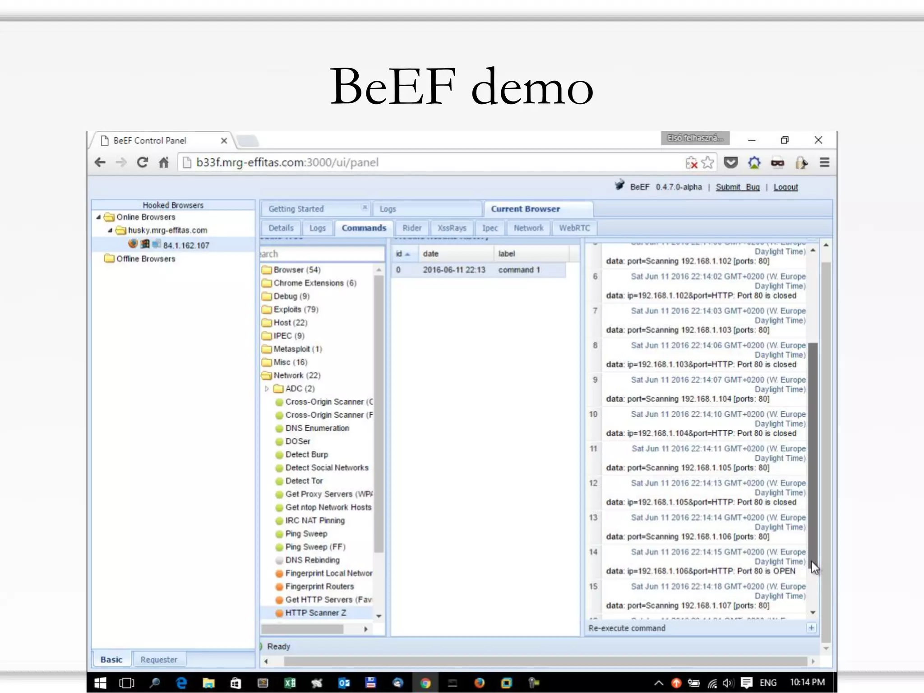
Task: Open File Explorer from taskbar
Action: (208, 683)
